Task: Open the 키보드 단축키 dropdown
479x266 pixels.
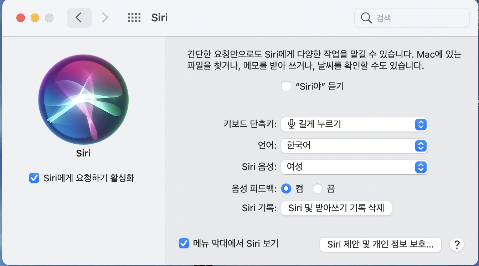Action: click(354, 124)
